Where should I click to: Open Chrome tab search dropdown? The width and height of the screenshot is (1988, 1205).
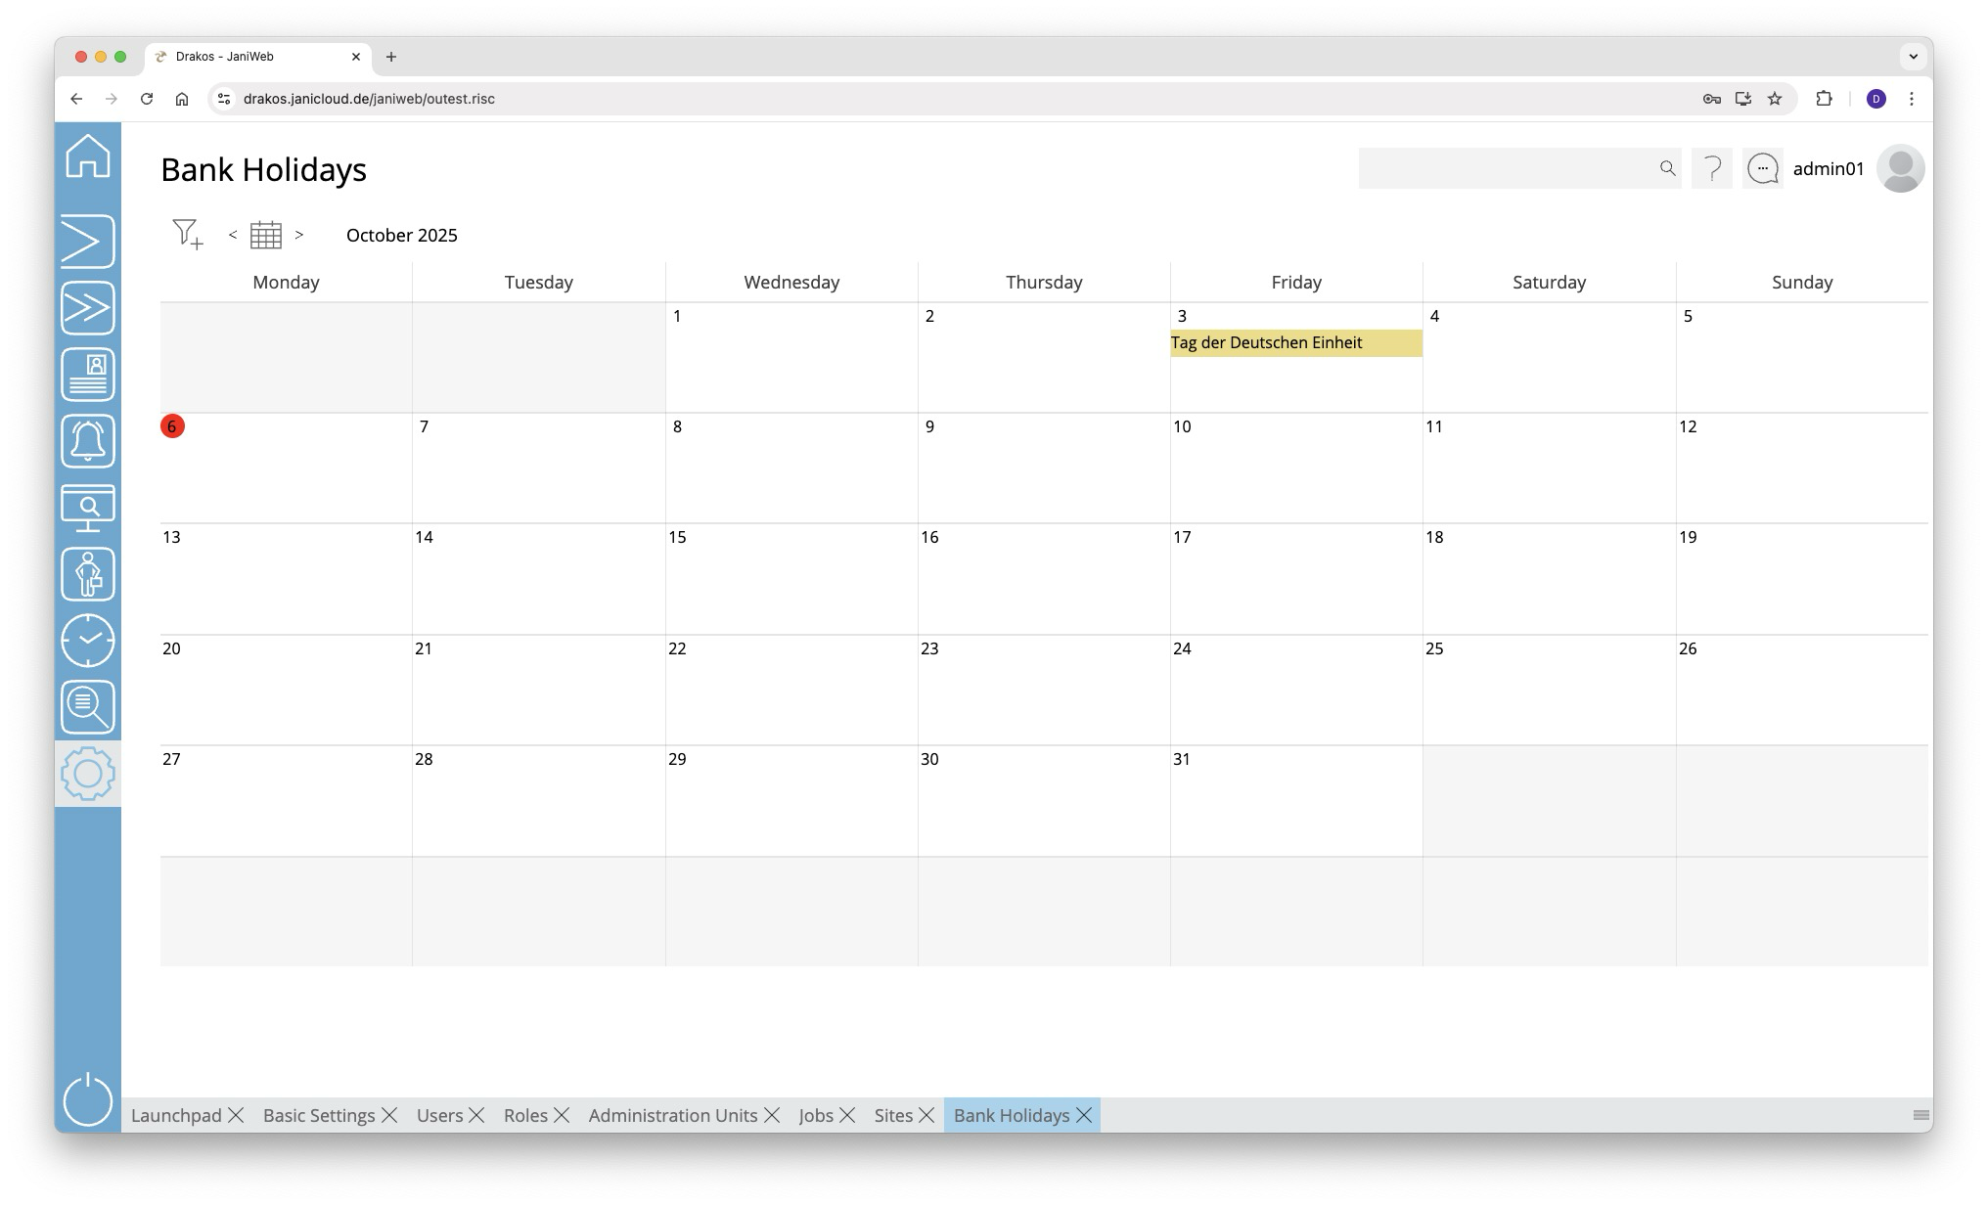pos(1913,57)
